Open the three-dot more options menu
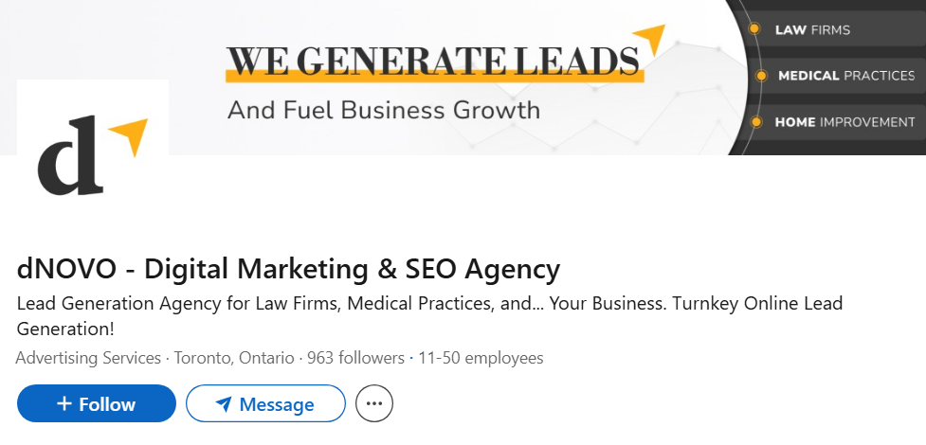Viewport: 926px width, 445px height. (374, 404)
